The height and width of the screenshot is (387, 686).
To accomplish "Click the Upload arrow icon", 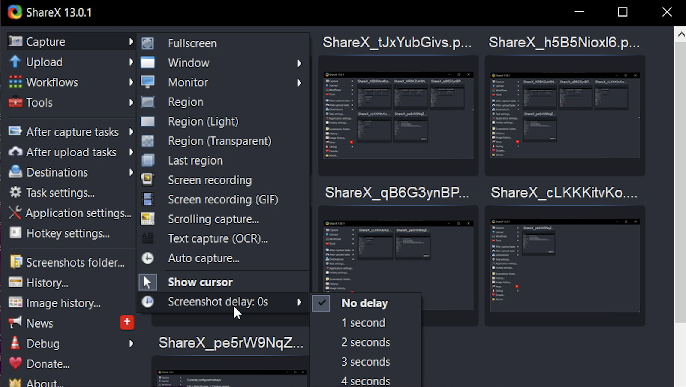I will [x=15, y=62].
